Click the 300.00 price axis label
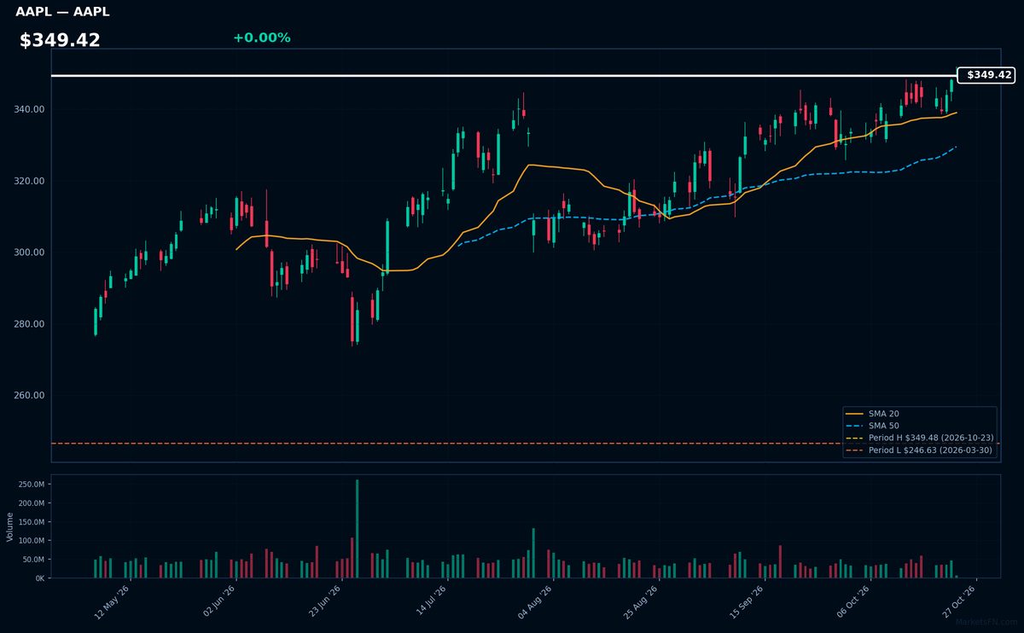1024x633 pixels. coord(28,253)
